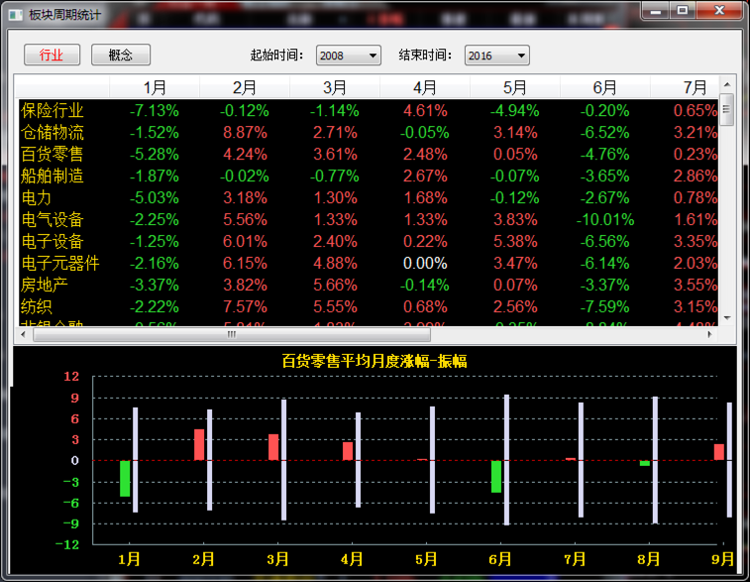Click the horizontal scrollbar left arrow
The image size is (750, 582).
click(24, 334)
